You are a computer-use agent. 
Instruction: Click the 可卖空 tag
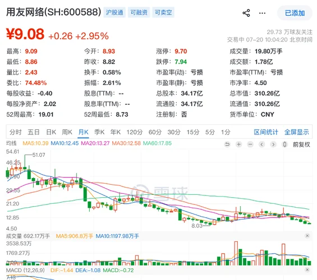pos(163,12)
